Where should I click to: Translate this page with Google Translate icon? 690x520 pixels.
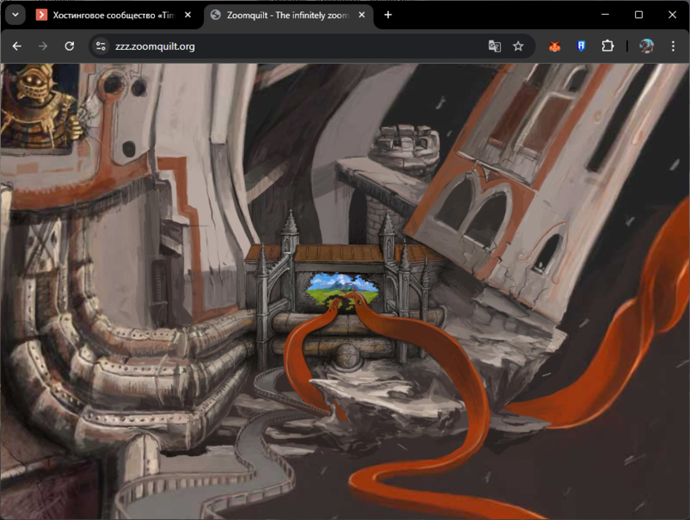494,46
